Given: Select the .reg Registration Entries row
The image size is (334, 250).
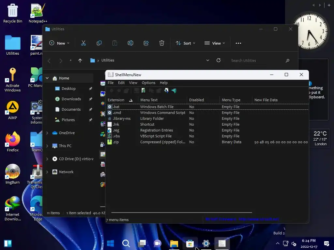Looking at the screenshot, I should (207, 130).
